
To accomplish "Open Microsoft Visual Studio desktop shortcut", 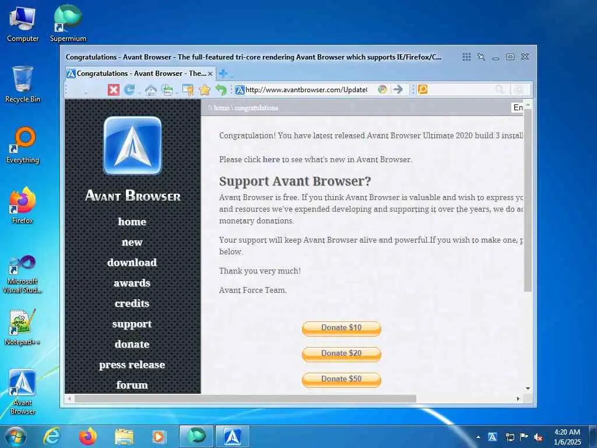I will click(x=23, y=274).
